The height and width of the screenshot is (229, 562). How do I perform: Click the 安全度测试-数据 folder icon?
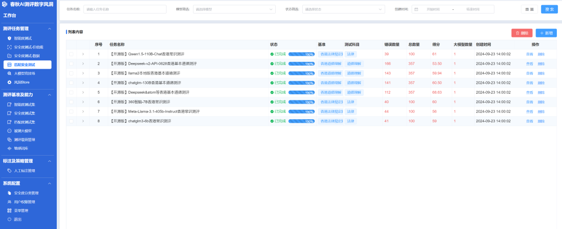(x=9, y=56)
